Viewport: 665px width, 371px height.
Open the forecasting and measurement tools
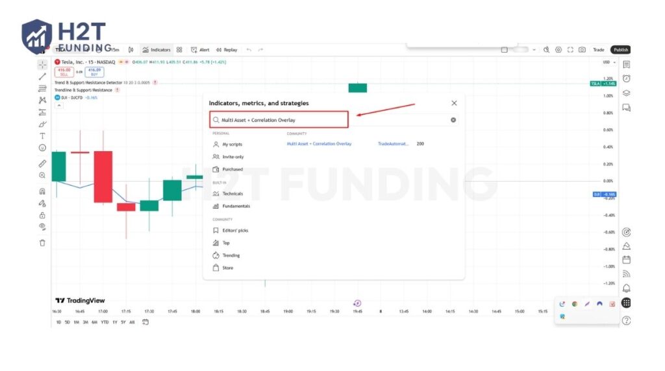pos(42,112)
